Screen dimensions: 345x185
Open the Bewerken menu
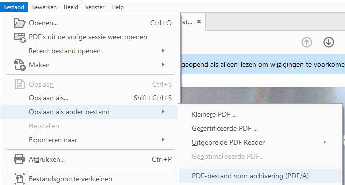coord(44,7)
